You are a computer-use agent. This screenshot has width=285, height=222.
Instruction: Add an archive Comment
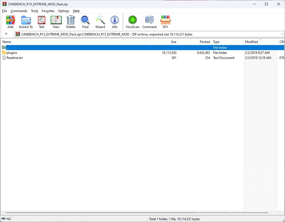pyautogui.click(x=149, y=22)
